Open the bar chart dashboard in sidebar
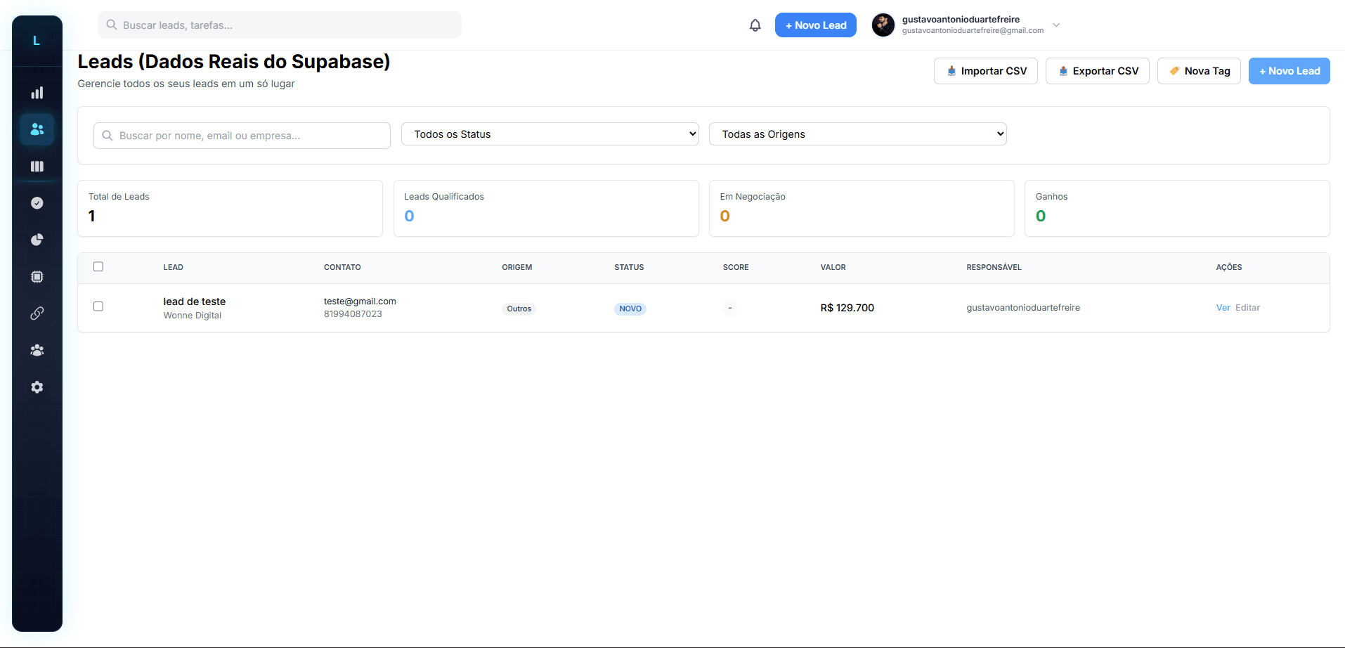 click(x=37, y=93)
